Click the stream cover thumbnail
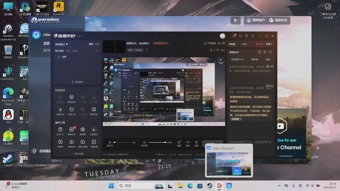 [x=114, y=47]
